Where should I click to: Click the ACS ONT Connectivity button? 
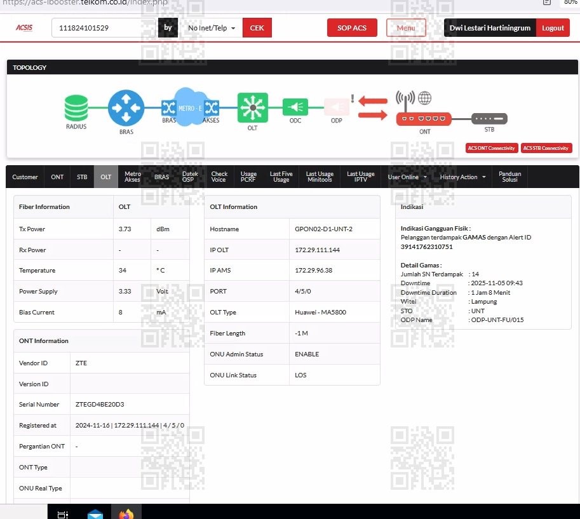491,148
